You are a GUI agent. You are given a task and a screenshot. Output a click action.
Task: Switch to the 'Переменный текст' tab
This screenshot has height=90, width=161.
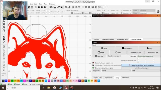(x=122, y=39)
